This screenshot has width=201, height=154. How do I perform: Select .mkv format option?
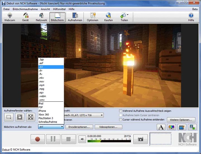[x=51, y=78]
